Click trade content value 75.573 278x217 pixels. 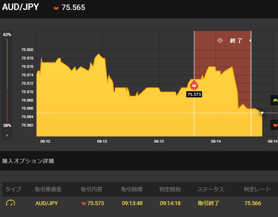(x=96, y=203)
